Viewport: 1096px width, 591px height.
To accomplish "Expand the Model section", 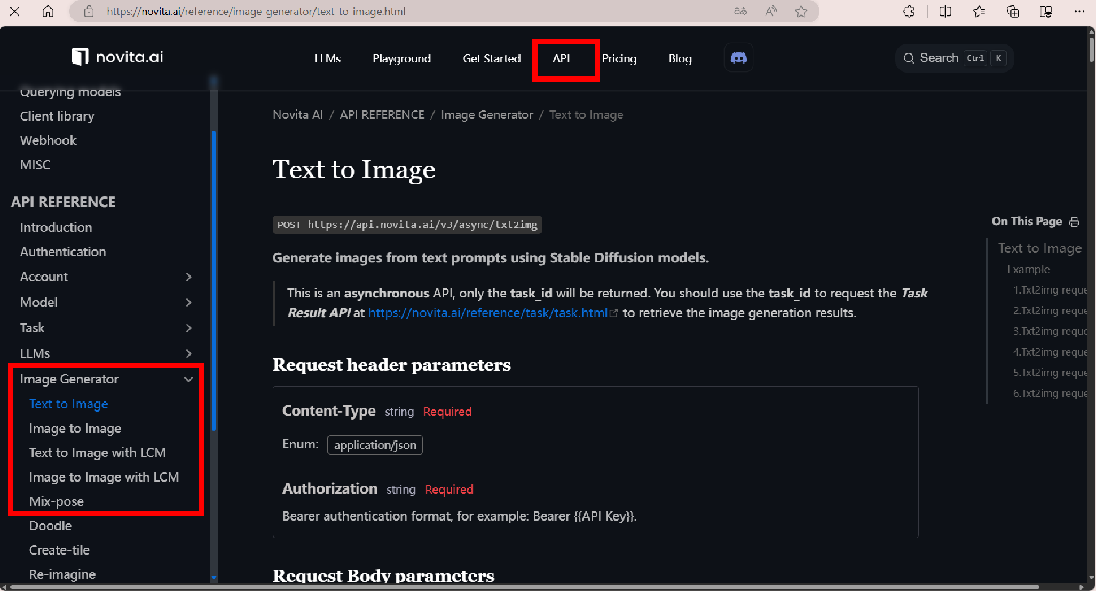I will pyautogui.click(x=188, y=302).
